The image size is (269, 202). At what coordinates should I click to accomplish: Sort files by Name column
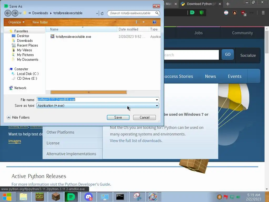(81, 29)
